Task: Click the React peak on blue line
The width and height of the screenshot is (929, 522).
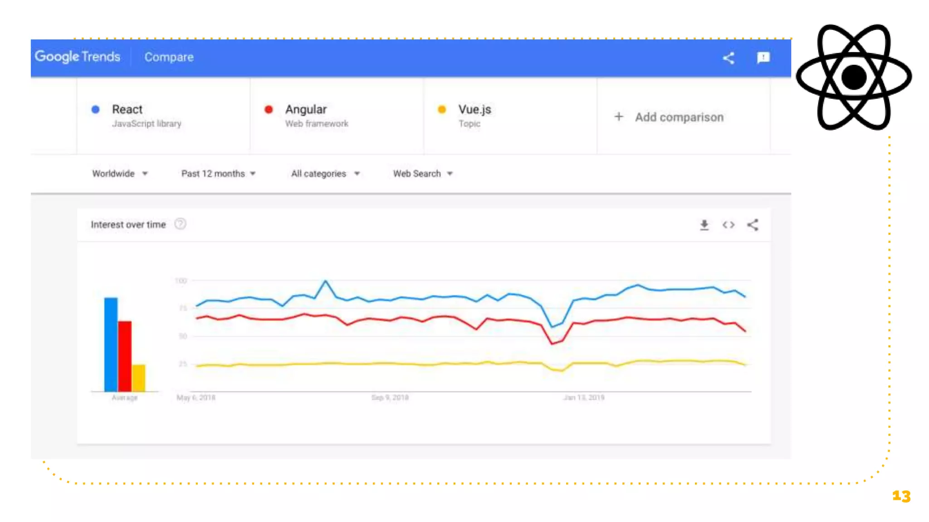Action: (325, 281)
